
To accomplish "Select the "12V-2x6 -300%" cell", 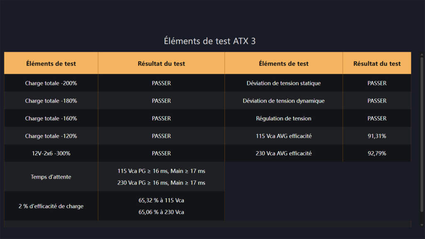I will (x=51, y=154).
